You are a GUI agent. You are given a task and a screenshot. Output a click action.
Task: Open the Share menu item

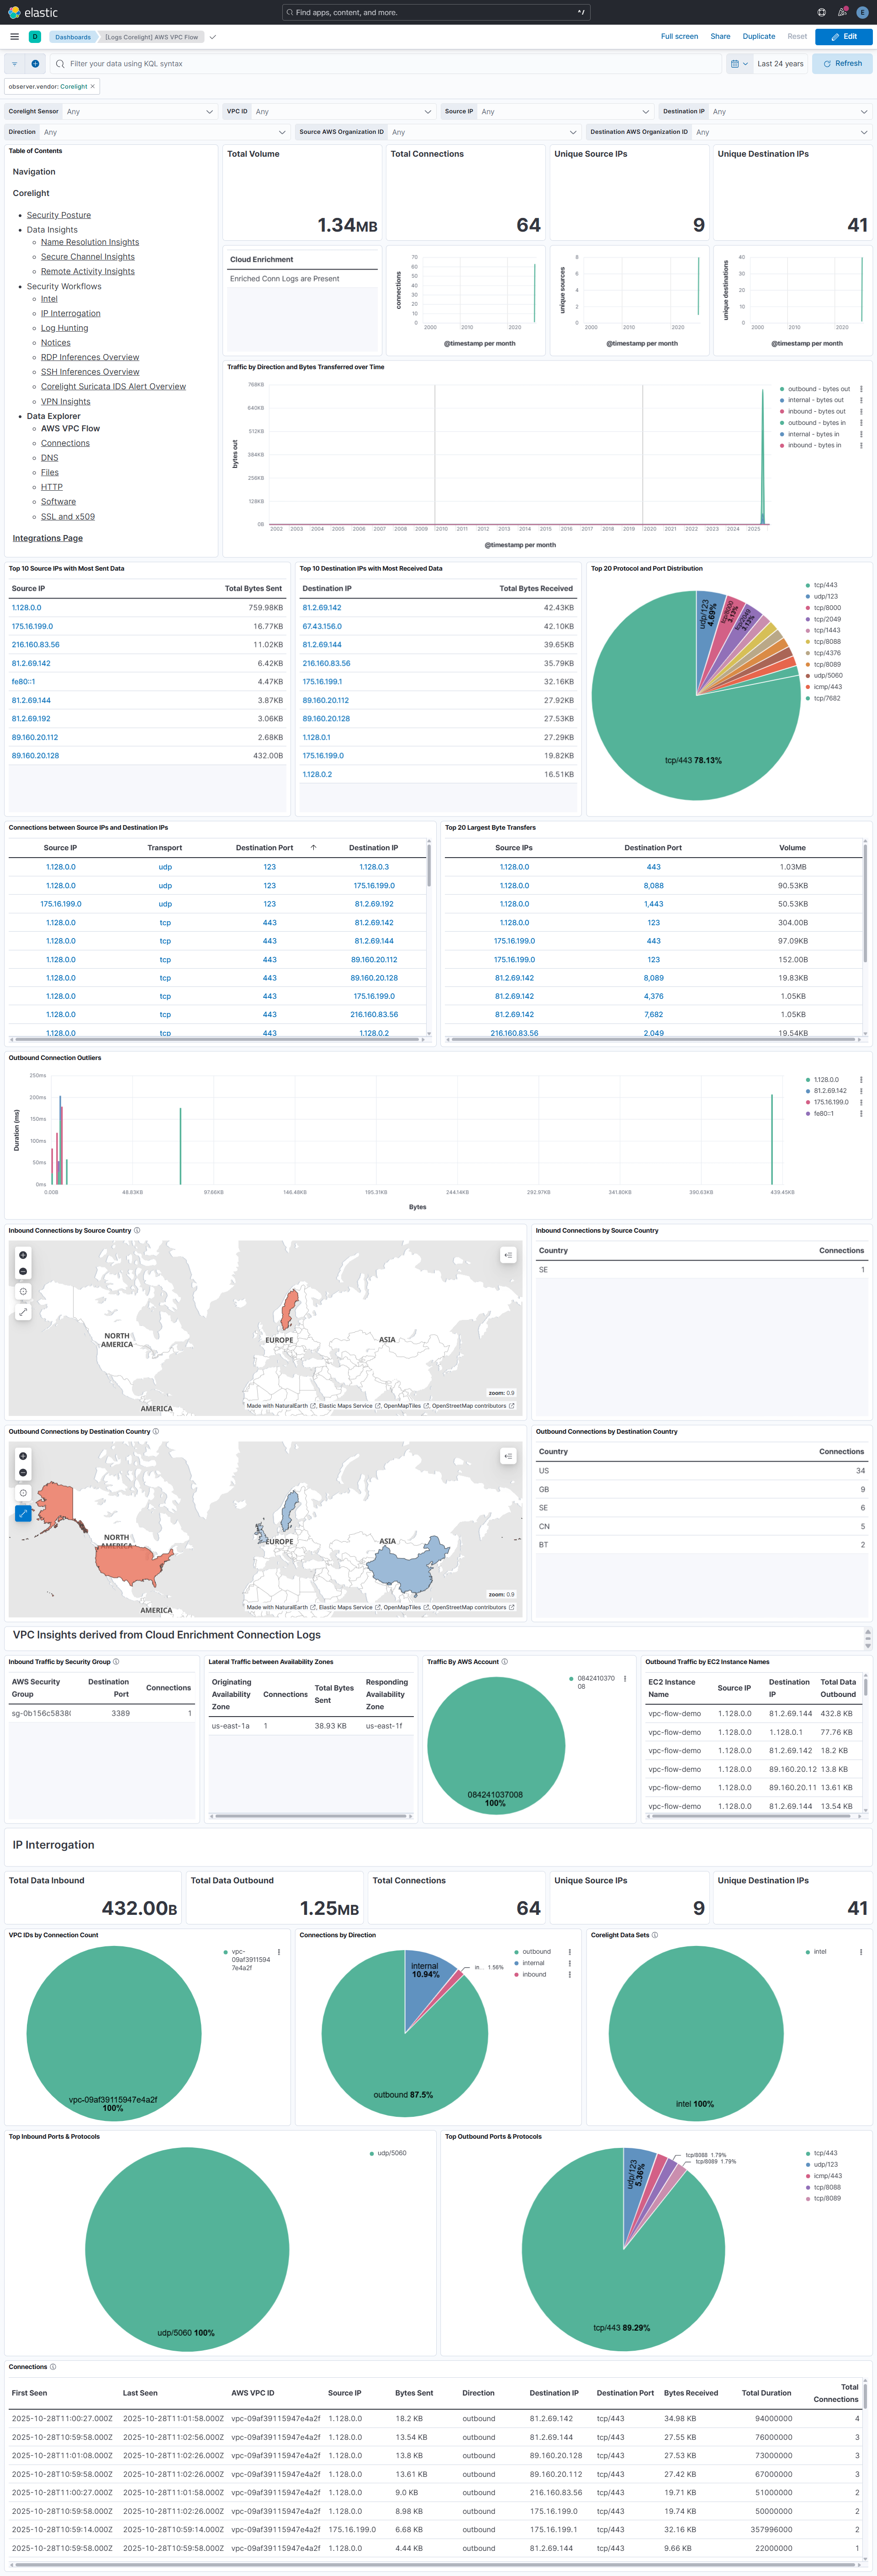[719, 36]
